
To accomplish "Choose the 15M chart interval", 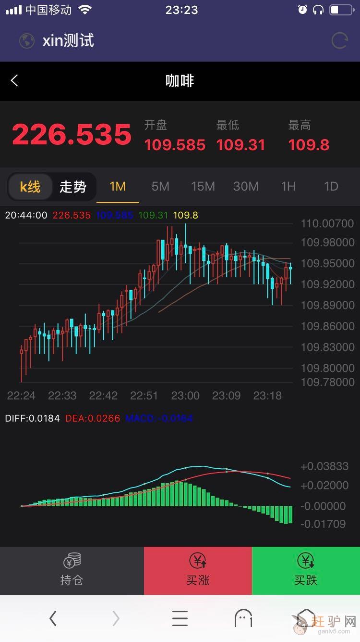I will [203, 187].
